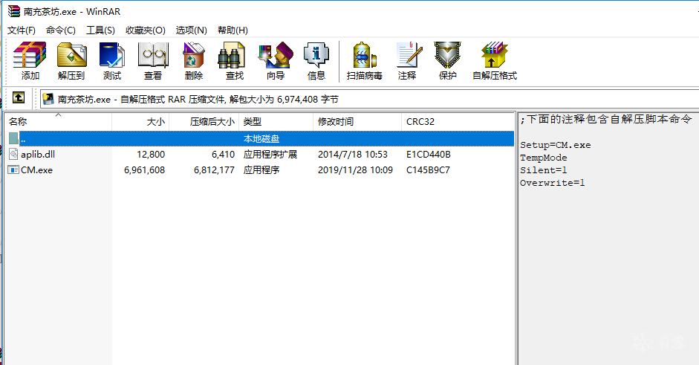The image size is (699, 365).
Task: Click Setup=CM.exe comment line
Action: (556, 145)
